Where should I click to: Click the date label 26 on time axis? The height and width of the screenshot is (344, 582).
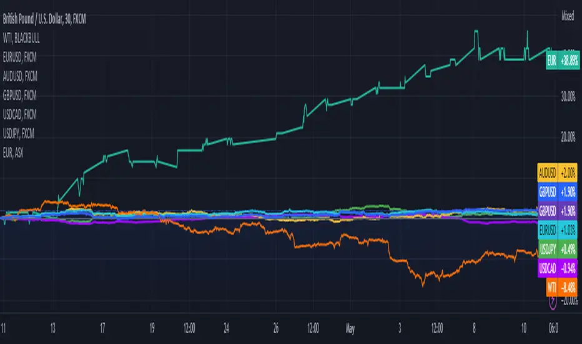point(276,328)
